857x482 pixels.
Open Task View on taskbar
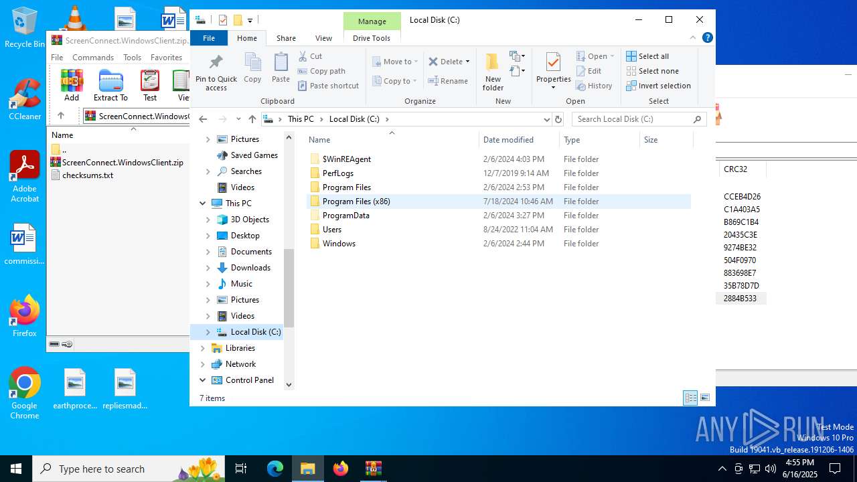[x=241, y=469]
